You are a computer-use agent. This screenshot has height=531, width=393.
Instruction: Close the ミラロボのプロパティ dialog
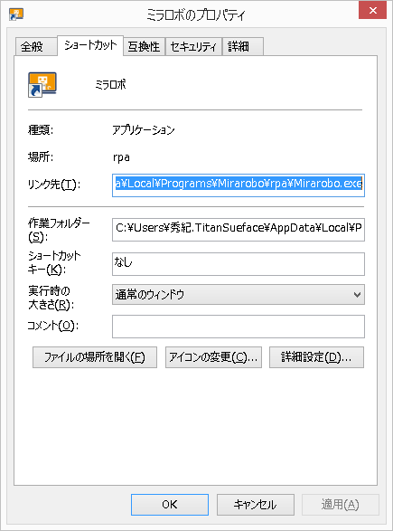tap(373, 11)
